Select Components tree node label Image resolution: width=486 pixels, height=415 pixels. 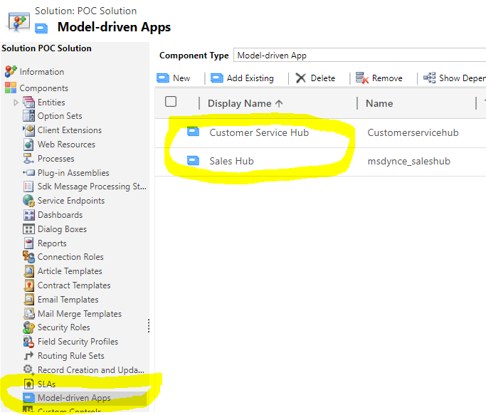[x=43, y=88]
